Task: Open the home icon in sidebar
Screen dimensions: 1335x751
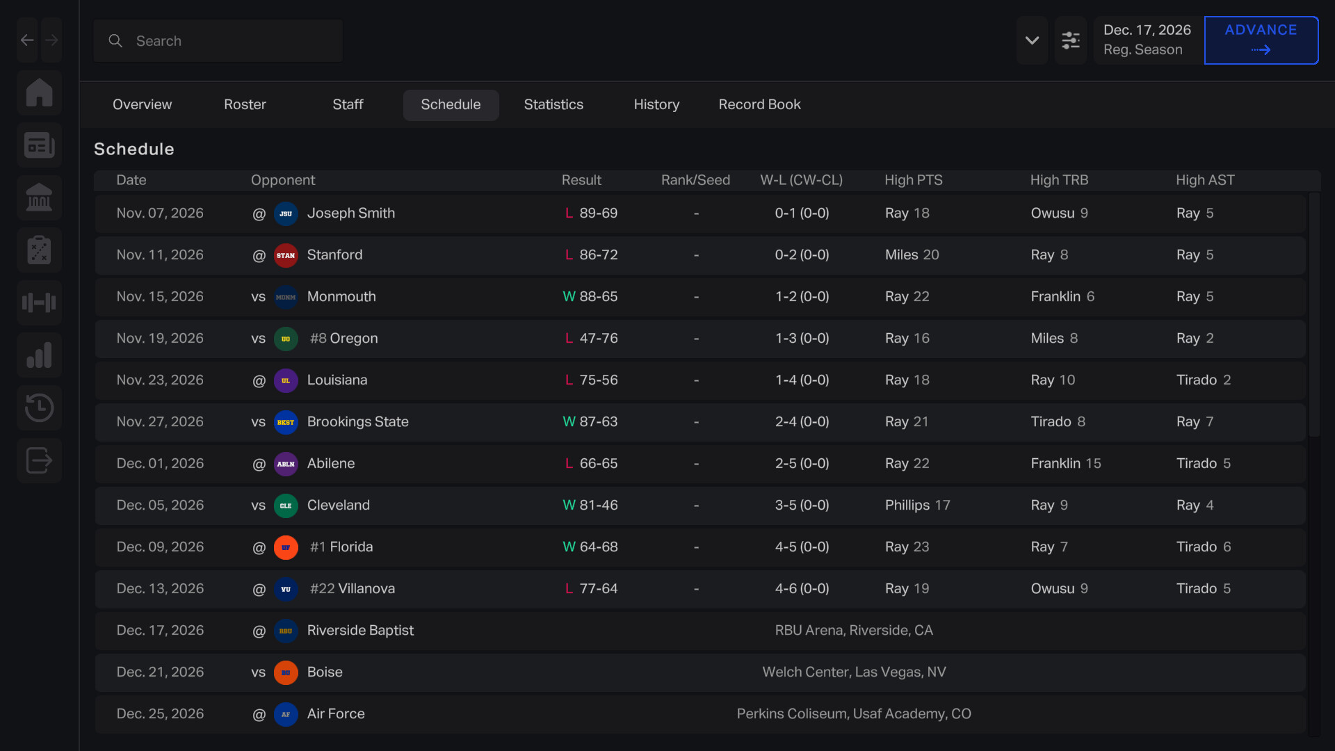Action: click(39, 92)
